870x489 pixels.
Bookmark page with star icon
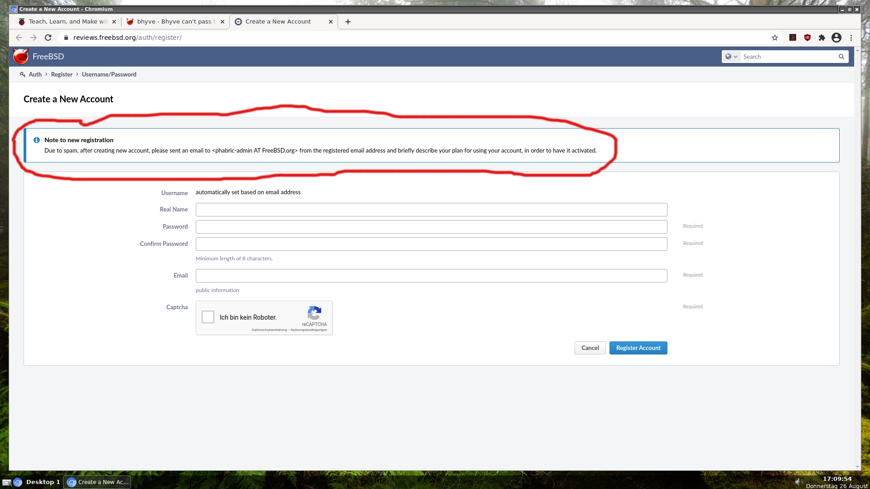(775, 38)
